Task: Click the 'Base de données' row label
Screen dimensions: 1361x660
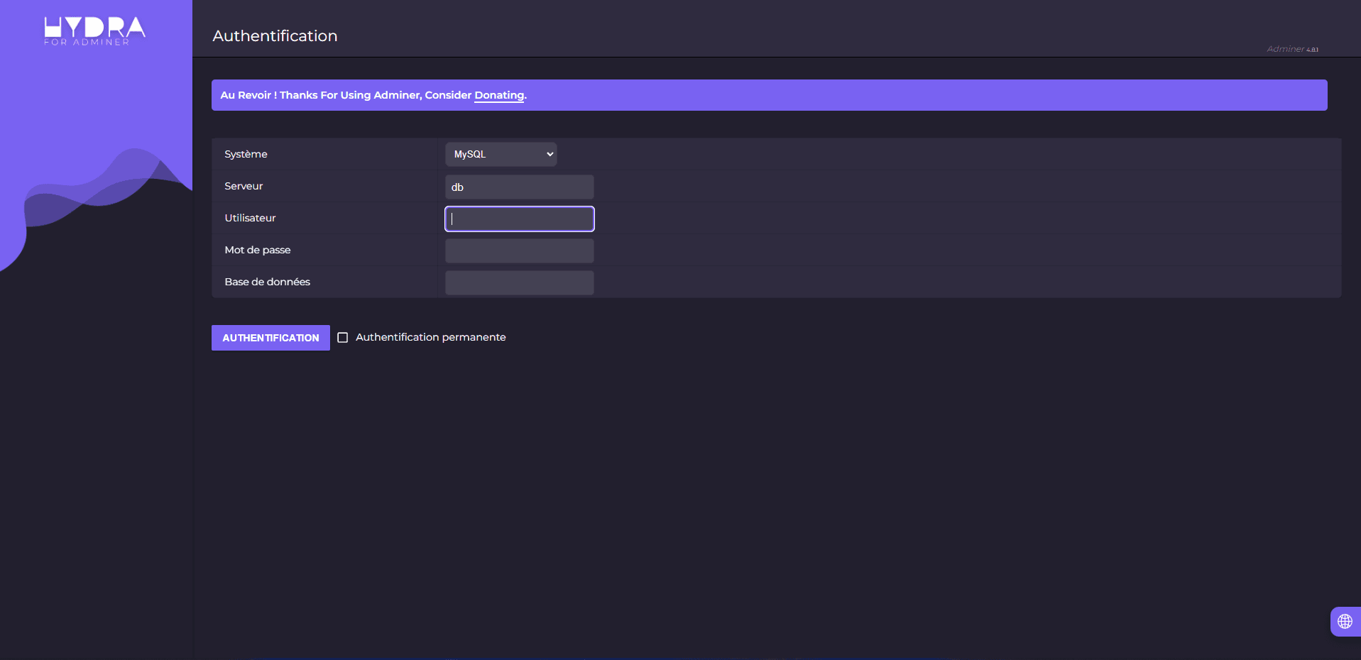Action: point(267,282)
